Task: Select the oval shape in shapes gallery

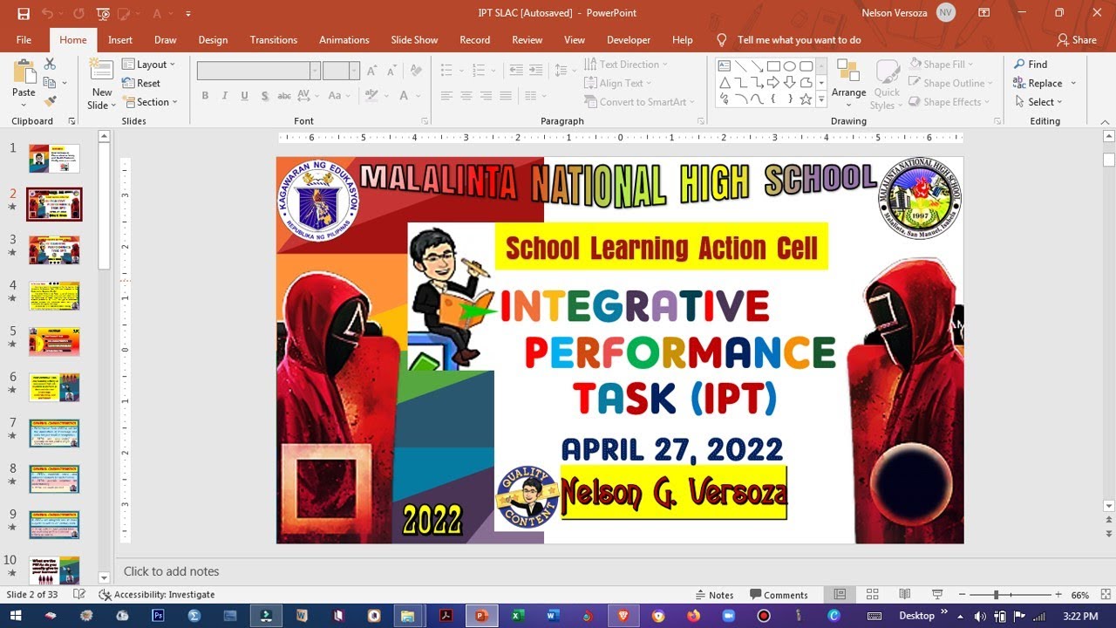Action: 789,66
